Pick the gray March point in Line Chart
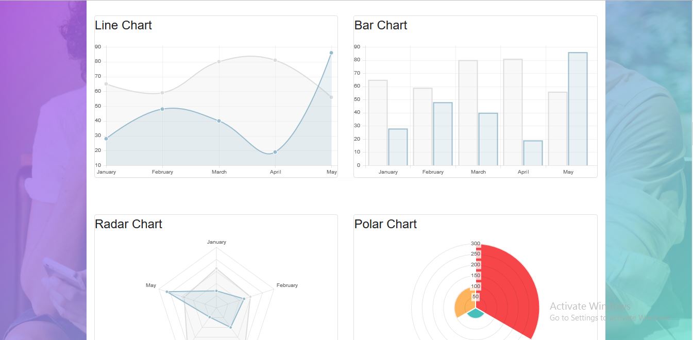Image resolution: width=693 pixels, height=340 pixels. 219,62
